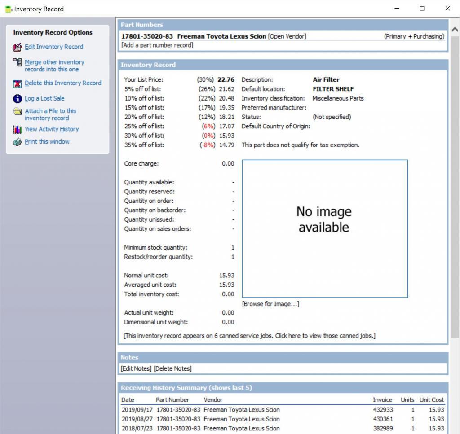Click the merge inventory records icon

click(x=18, y=62)
